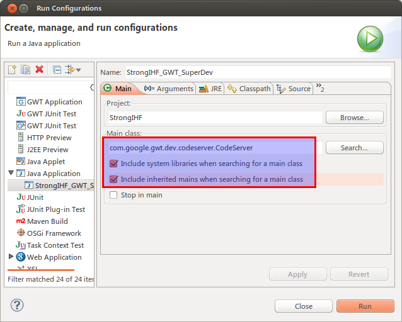Click the J2EE Preview server icon

[21, 149]
